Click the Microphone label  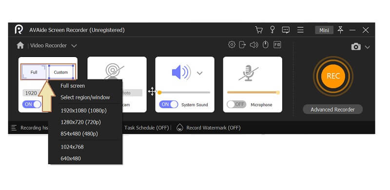coord(261,105)
